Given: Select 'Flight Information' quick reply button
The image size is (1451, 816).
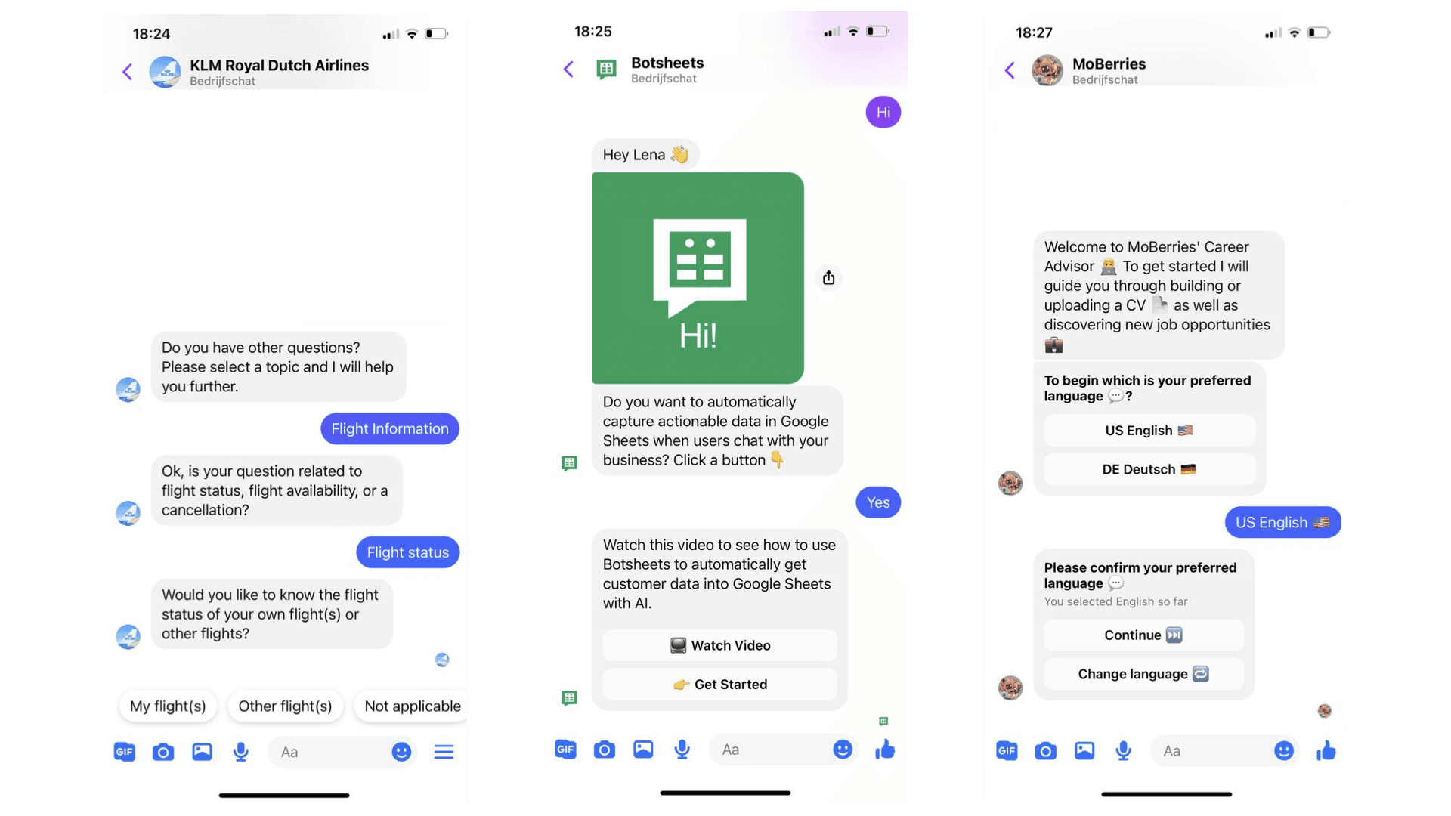Looking at the screenshot, I should tap(388, 428).
